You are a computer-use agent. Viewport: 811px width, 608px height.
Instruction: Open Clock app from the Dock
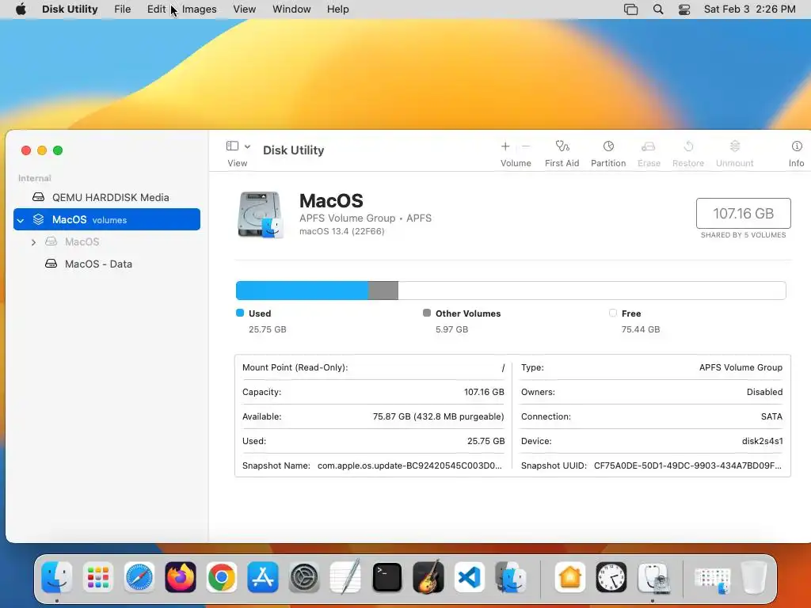pyautogui.click(x=611, y=577)
